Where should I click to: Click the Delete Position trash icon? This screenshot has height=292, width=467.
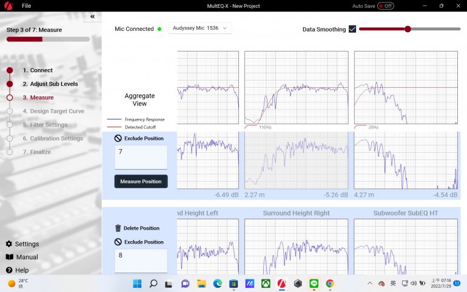118,228
